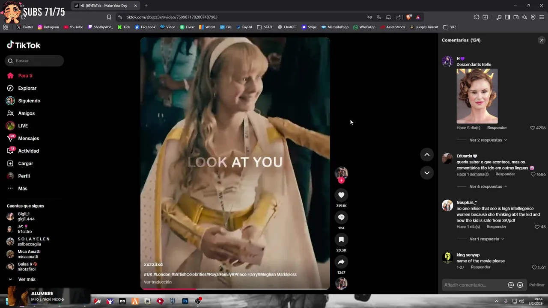This screenshot has height=308, width=548.
Task: Click the #RoyalFamily hashtag in the caption
Action: point(219,274)
